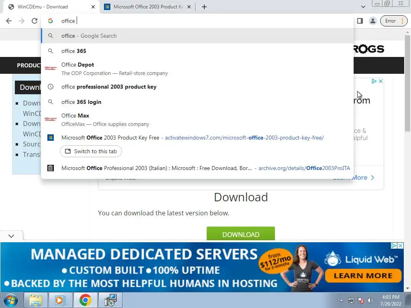Viewport: 411px width, 308px height.
Task: Collapse the bottom ad with the chevron
Action: (x=11, y=236)
